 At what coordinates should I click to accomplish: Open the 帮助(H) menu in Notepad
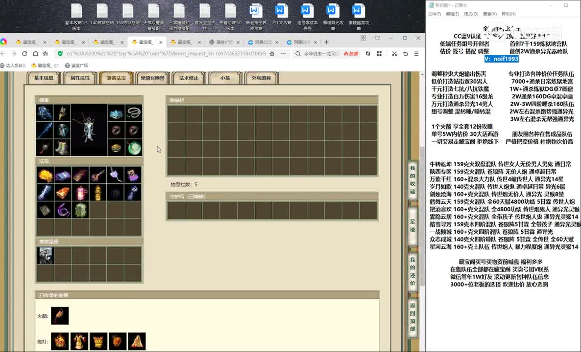(508, 14)
